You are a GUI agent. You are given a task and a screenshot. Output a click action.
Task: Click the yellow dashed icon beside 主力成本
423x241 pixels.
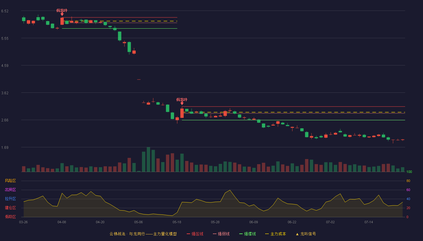point(267,234)
